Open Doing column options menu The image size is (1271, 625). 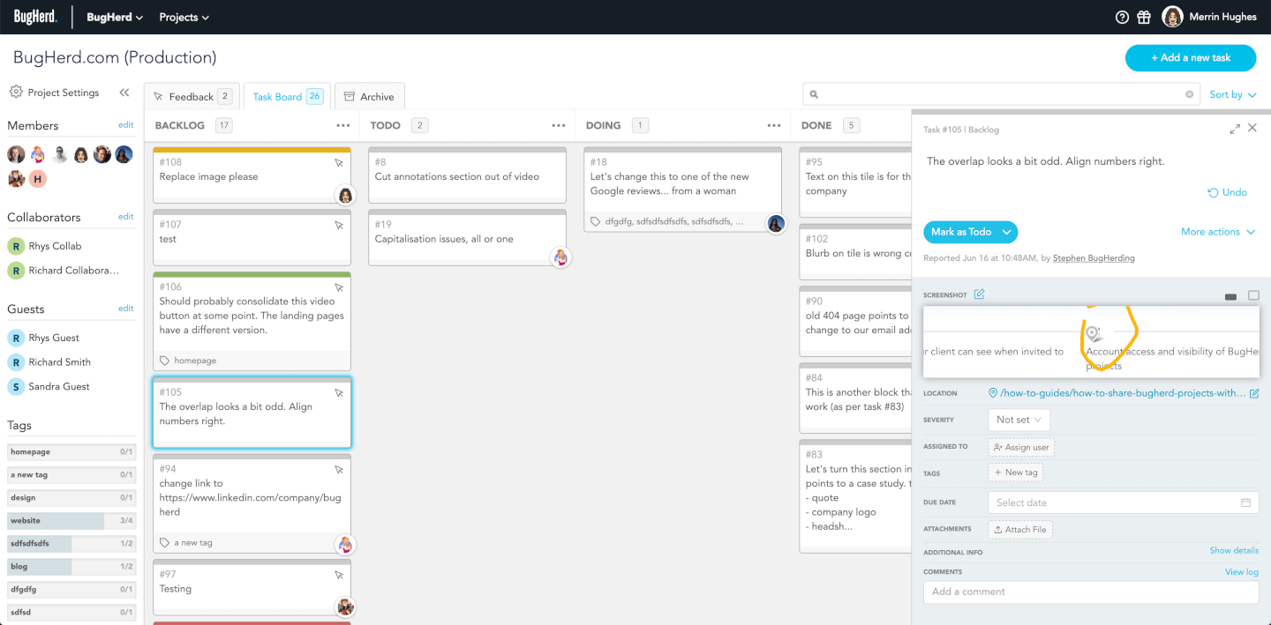coord(774,125)
